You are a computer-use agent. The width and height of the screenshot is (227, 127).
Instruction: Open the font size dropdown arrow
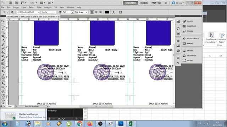[72, 12]
